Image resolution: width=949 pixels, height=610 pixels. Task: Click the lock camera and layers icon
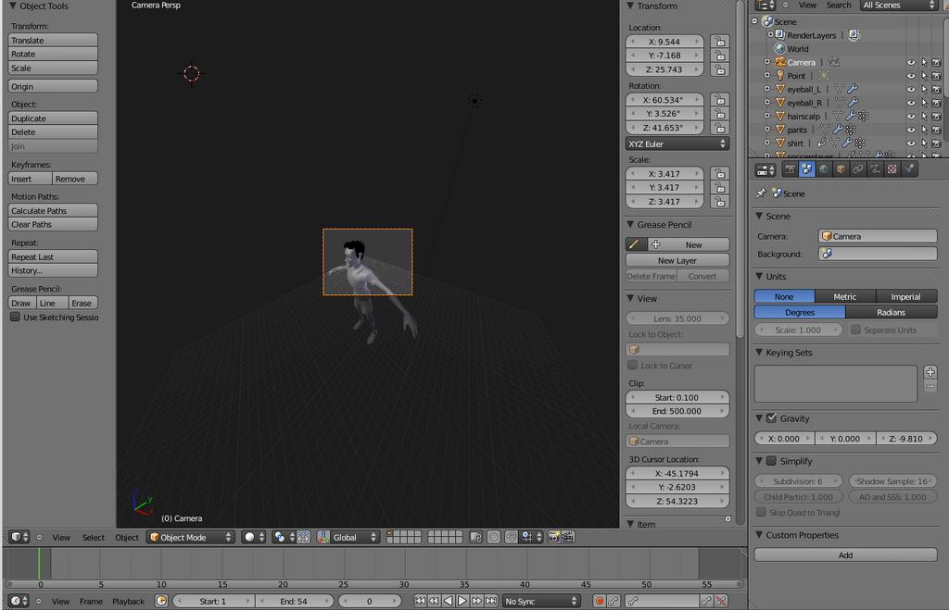(x=475, y=537)
